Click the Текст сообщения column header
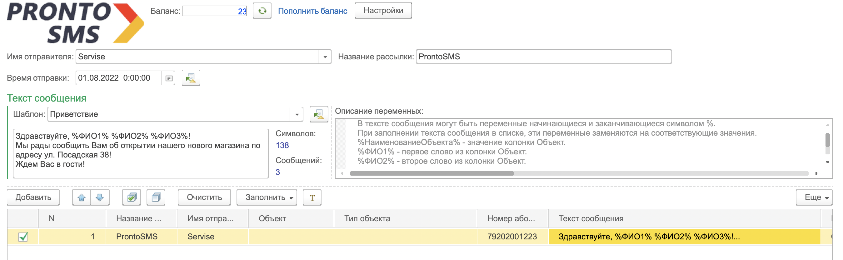The width and height of the screenshot is (843, 260). (685, 219)
